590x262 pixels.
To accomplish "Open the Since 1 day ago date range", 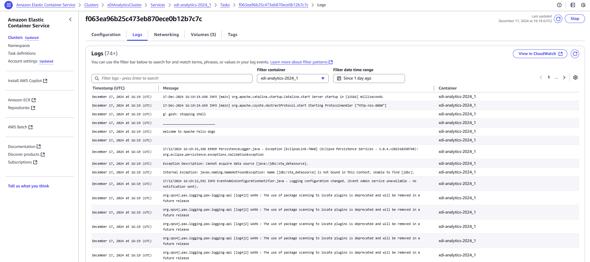I will tap(369, 78).
